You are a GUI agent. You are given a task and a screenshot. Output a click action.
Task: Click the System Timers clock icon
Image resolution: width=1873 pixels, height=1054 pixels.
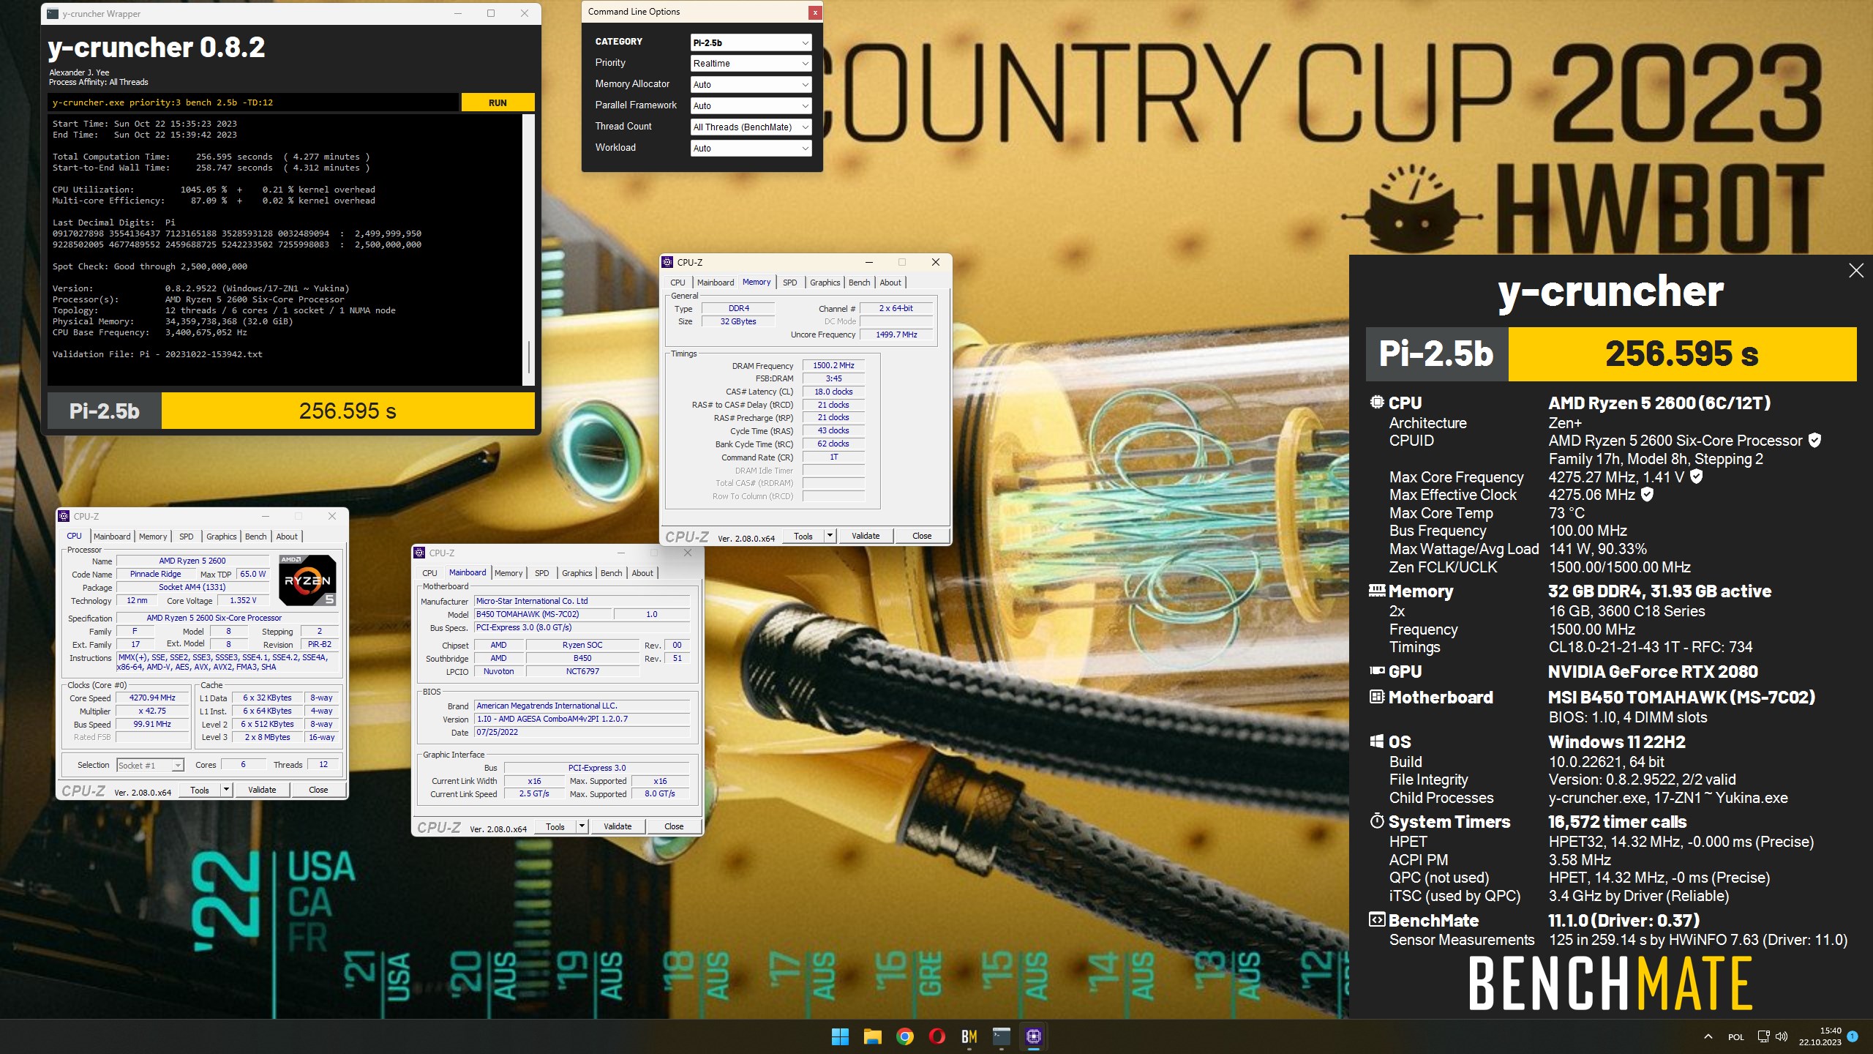point(1377,821)
